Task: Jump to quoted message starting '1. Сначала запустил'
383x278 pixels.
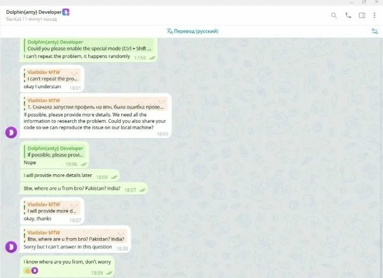Action: pos(96,104)
